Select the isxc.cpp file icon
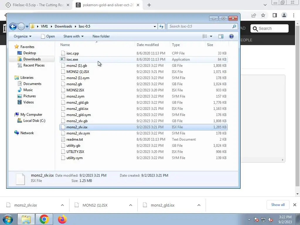The height and width of the screenshot is (225, 300). (x=63, y=53)
